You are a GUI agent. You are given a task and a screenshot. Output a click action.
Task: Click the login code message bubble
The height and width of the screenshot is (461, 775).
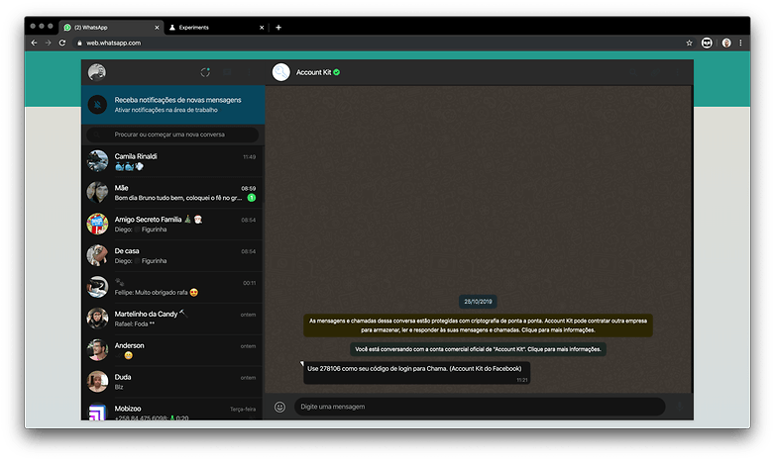(x=416, y=373)
